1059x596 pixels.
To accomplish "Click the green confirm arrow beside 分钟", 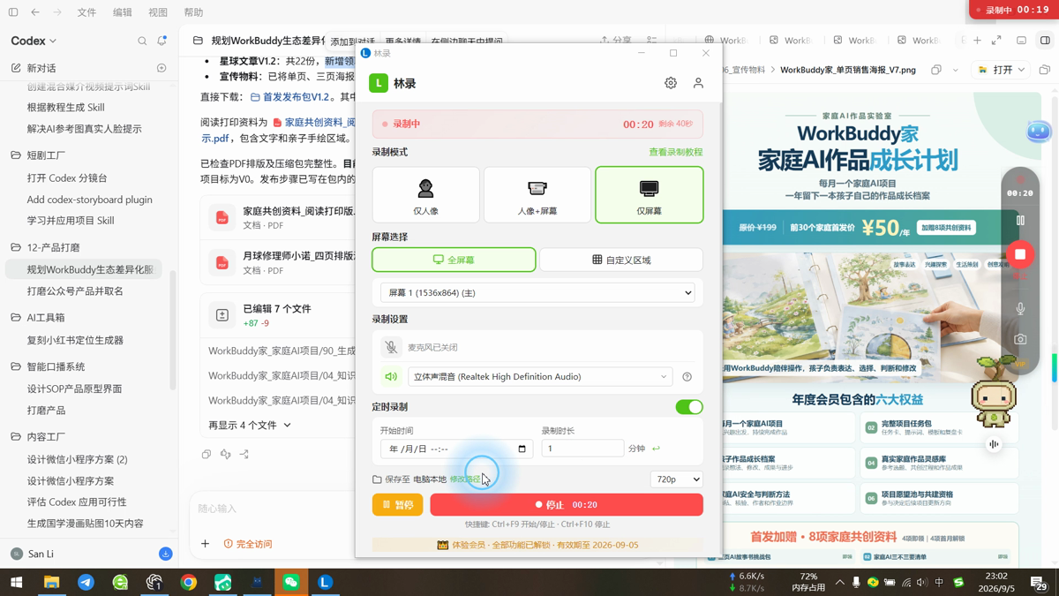I will coord(656,449).
